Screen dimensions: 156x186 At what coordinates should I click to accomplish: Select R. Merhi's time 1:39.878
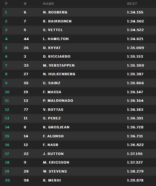point(135,180)
